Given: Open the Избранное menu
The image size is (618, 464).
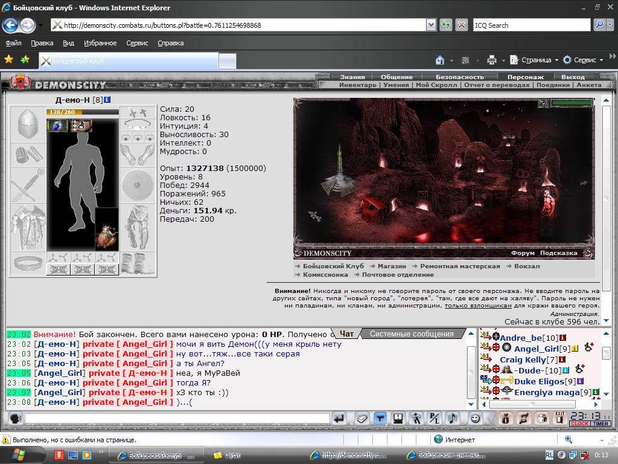Looking at the screenshot, I should 100,43.
